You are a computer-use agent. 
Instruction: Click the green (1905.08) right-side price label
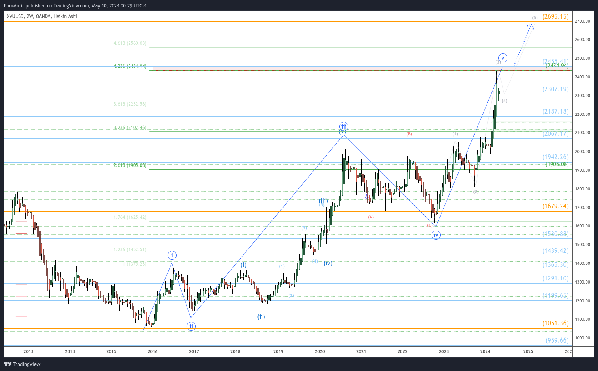[557, 164]
